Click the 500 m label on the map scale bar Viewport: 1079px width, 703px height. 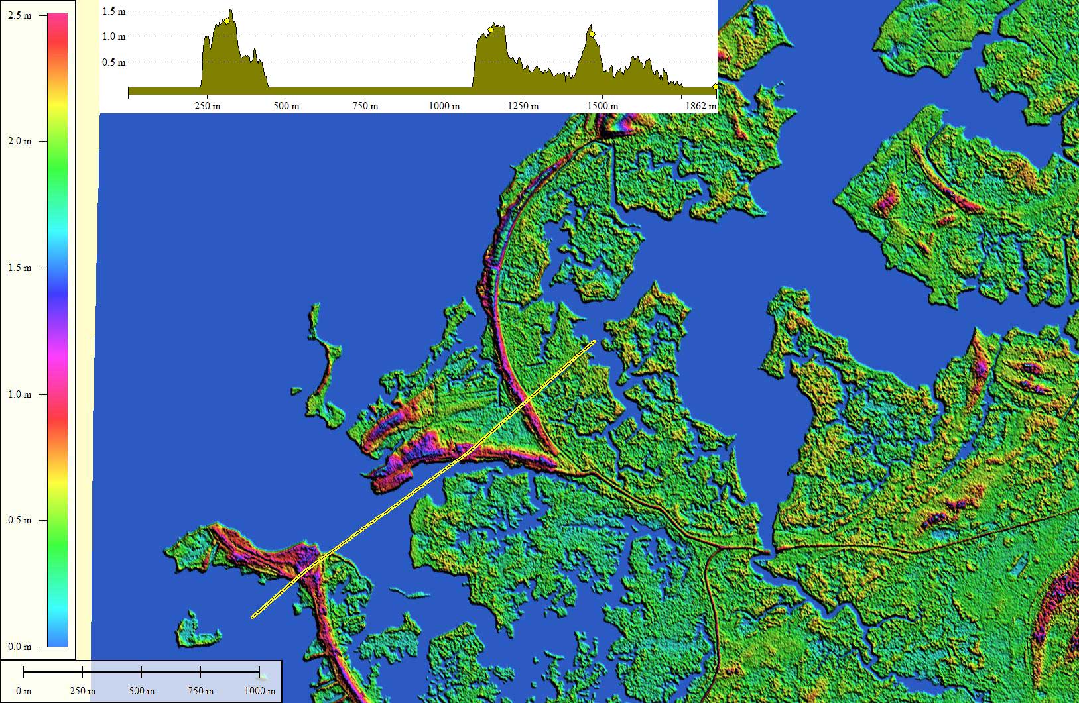click(141, 691)
